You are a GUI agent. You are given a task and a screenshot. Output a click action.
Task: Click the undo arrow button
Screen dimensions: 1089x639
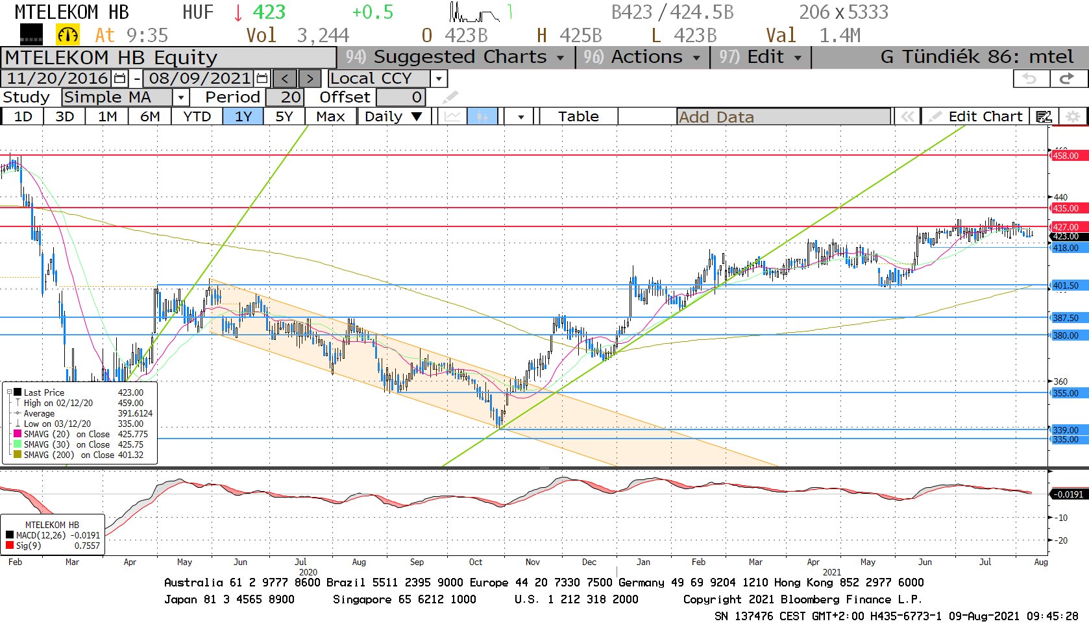[1031, 78]
